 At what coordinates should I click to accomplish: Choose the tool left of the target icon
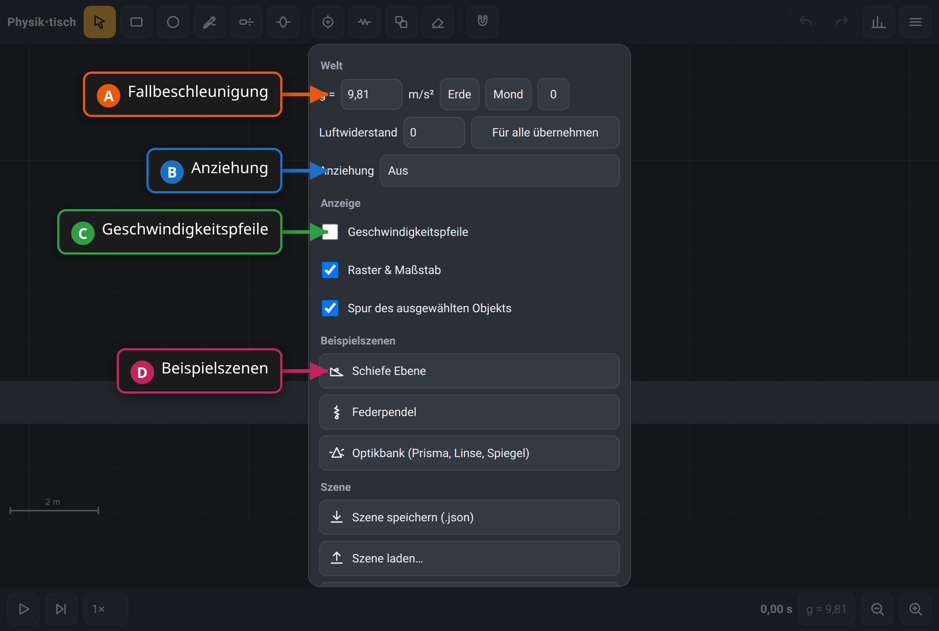(x=283, y=22)
